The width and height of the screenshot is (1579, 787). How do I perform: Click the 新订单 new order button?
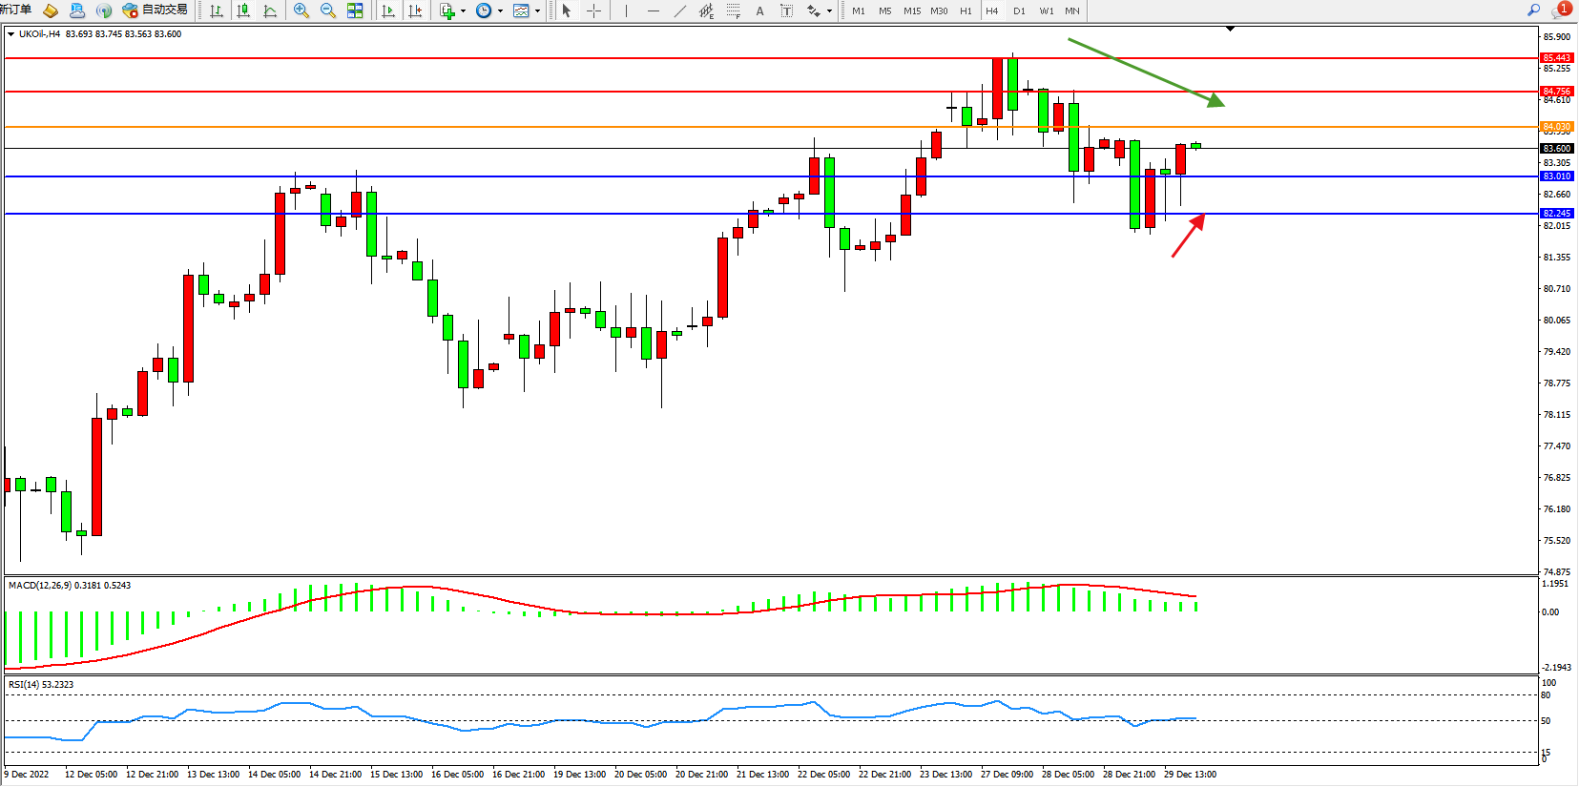click(15, 10)
